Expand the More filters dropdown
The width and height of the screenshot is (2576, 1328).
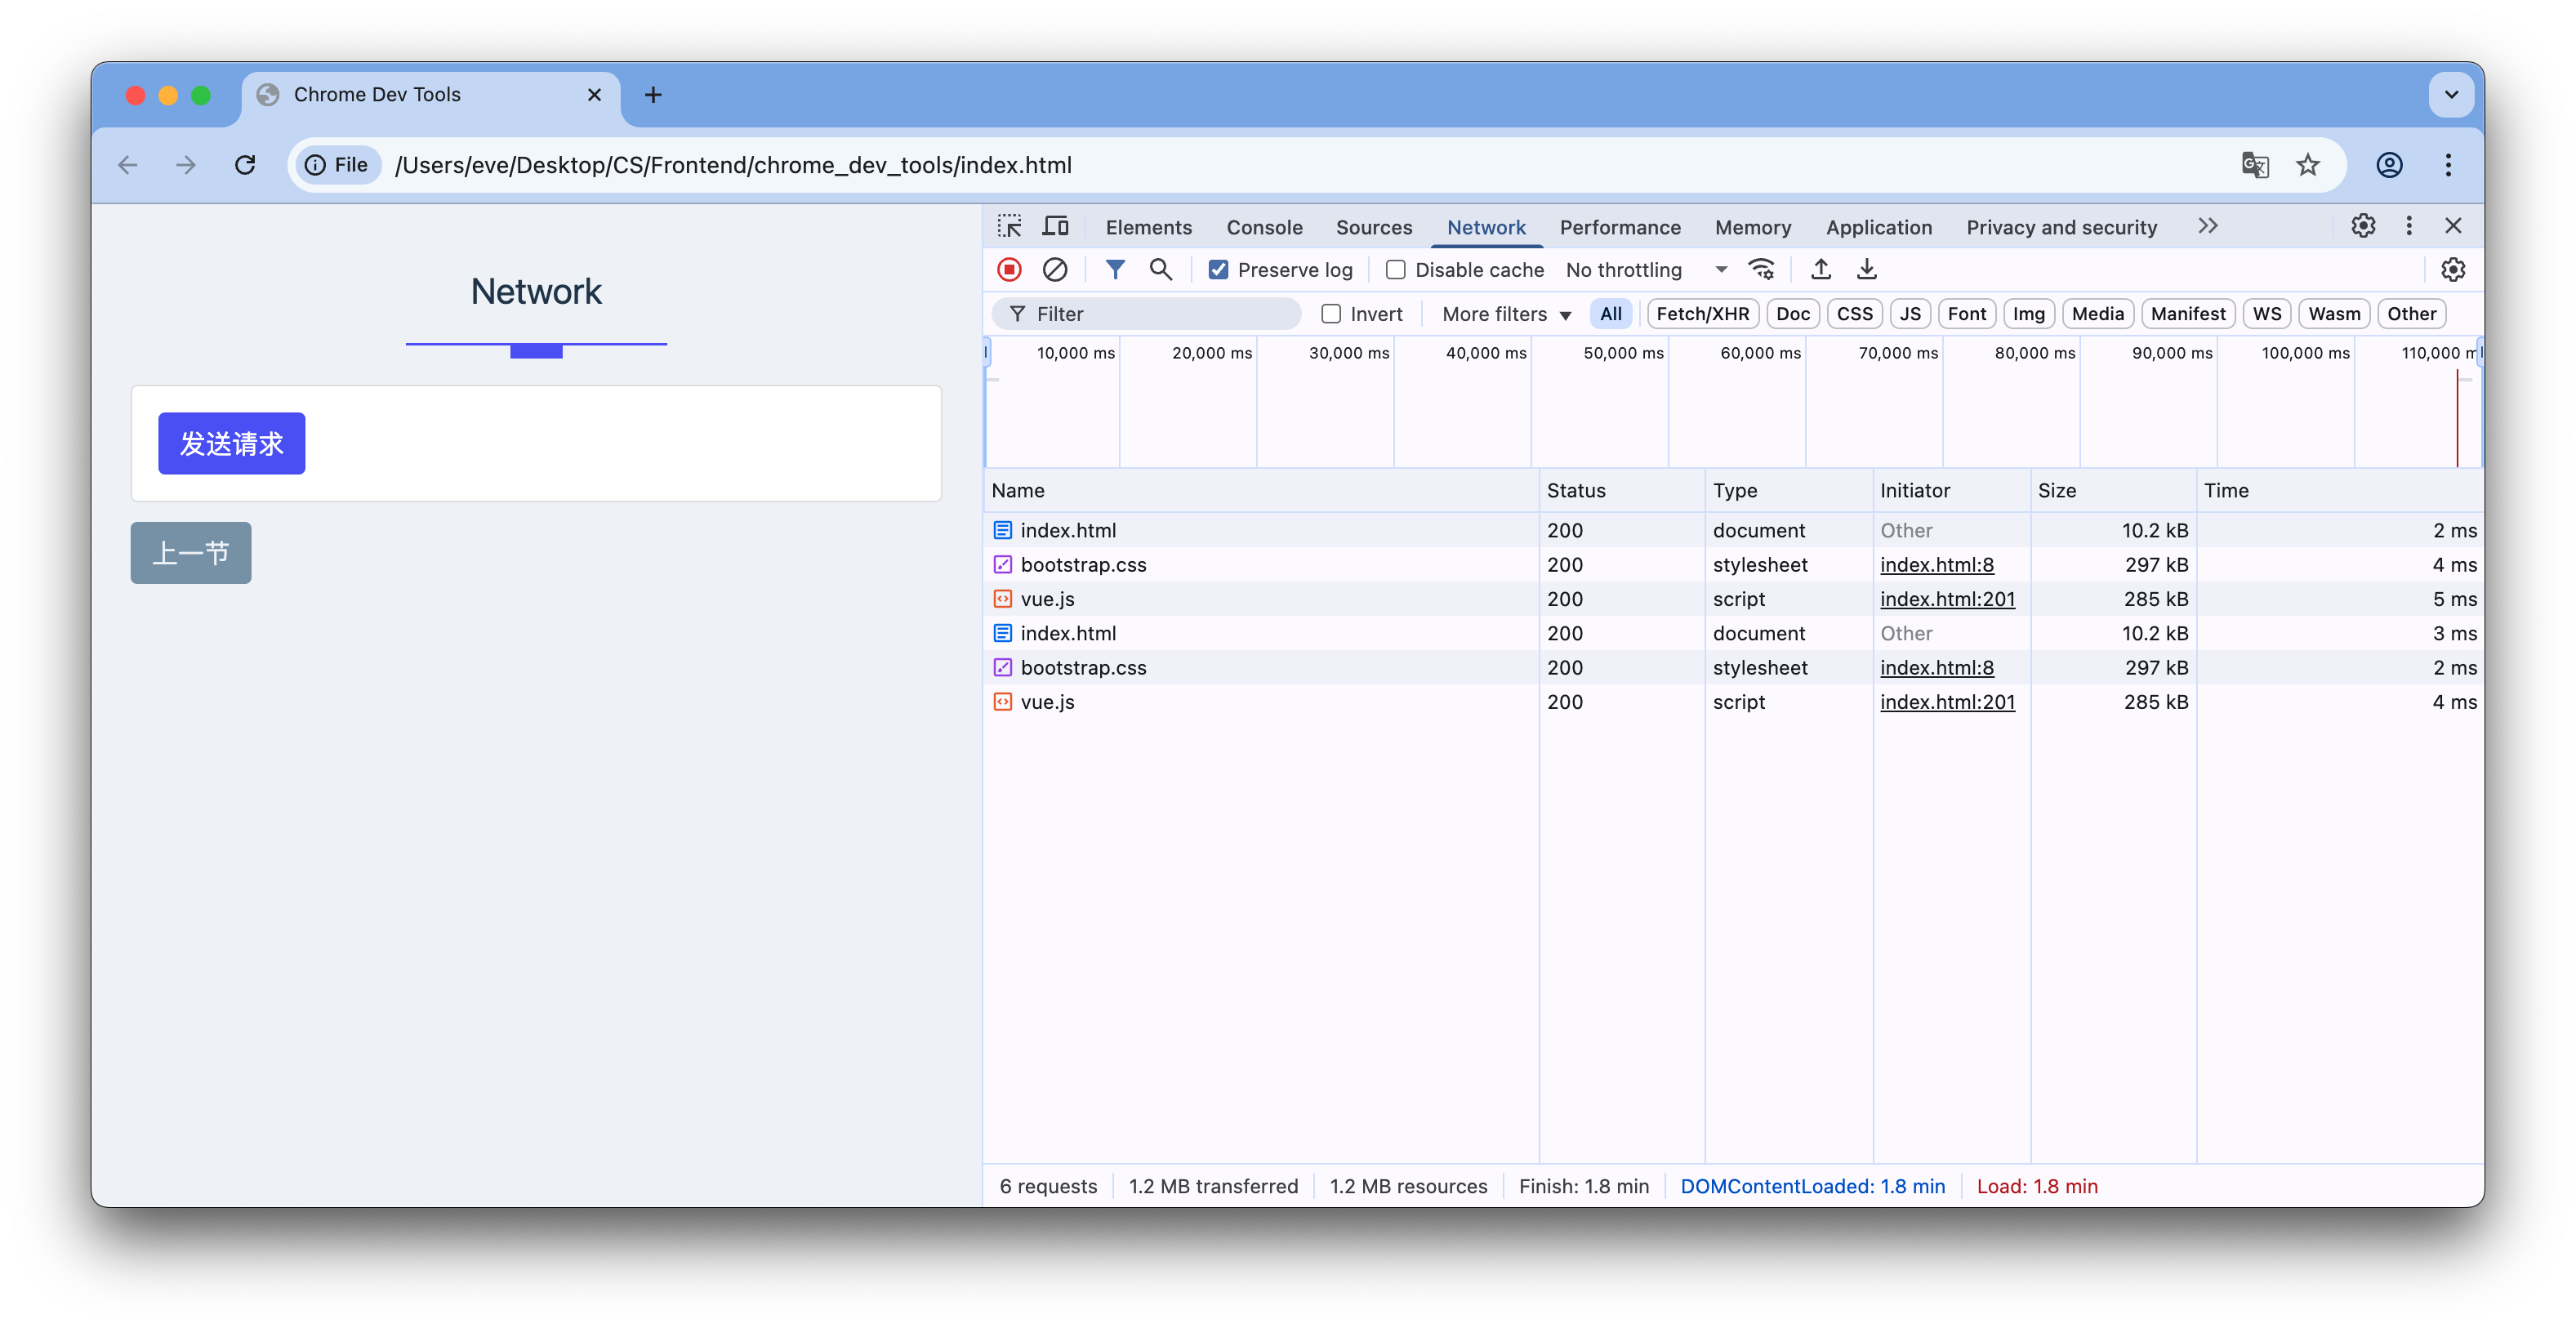1506,314
